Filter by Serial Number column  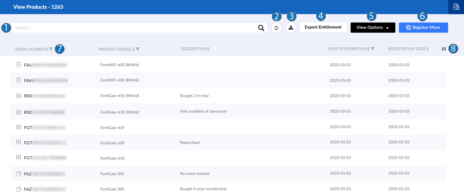pyautogui.click(x=51, y=49)
